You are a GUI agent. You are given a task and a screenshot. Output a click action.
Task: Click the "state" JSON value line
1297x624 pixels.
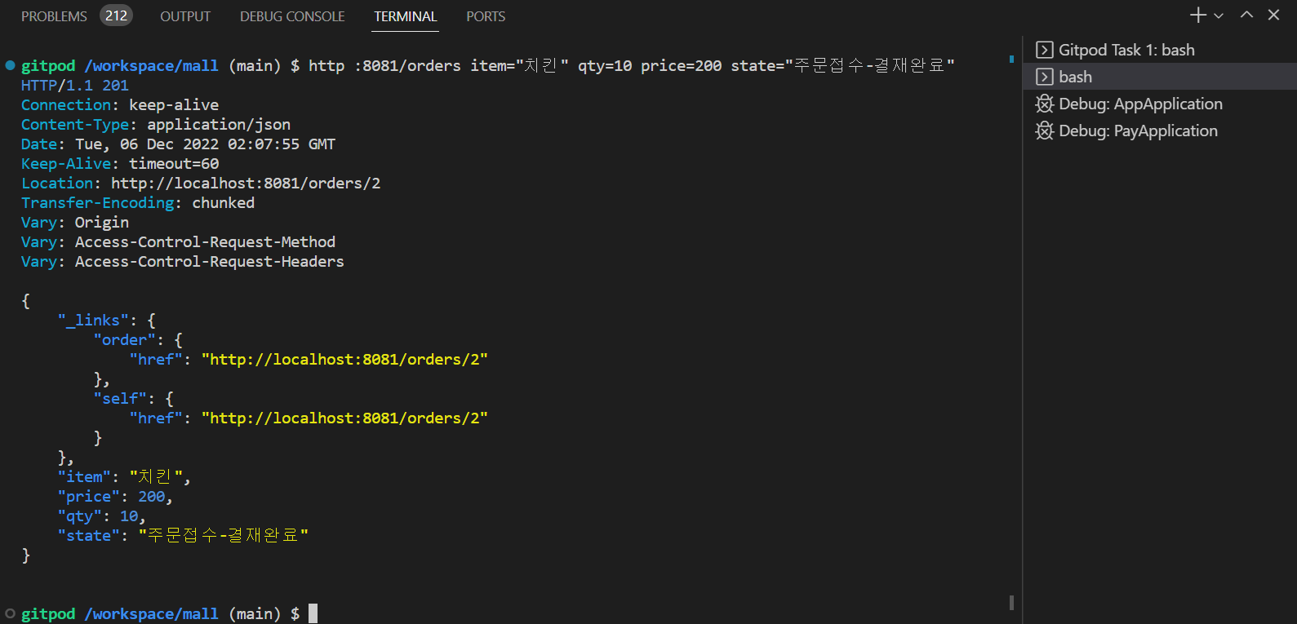coord(183,536)
